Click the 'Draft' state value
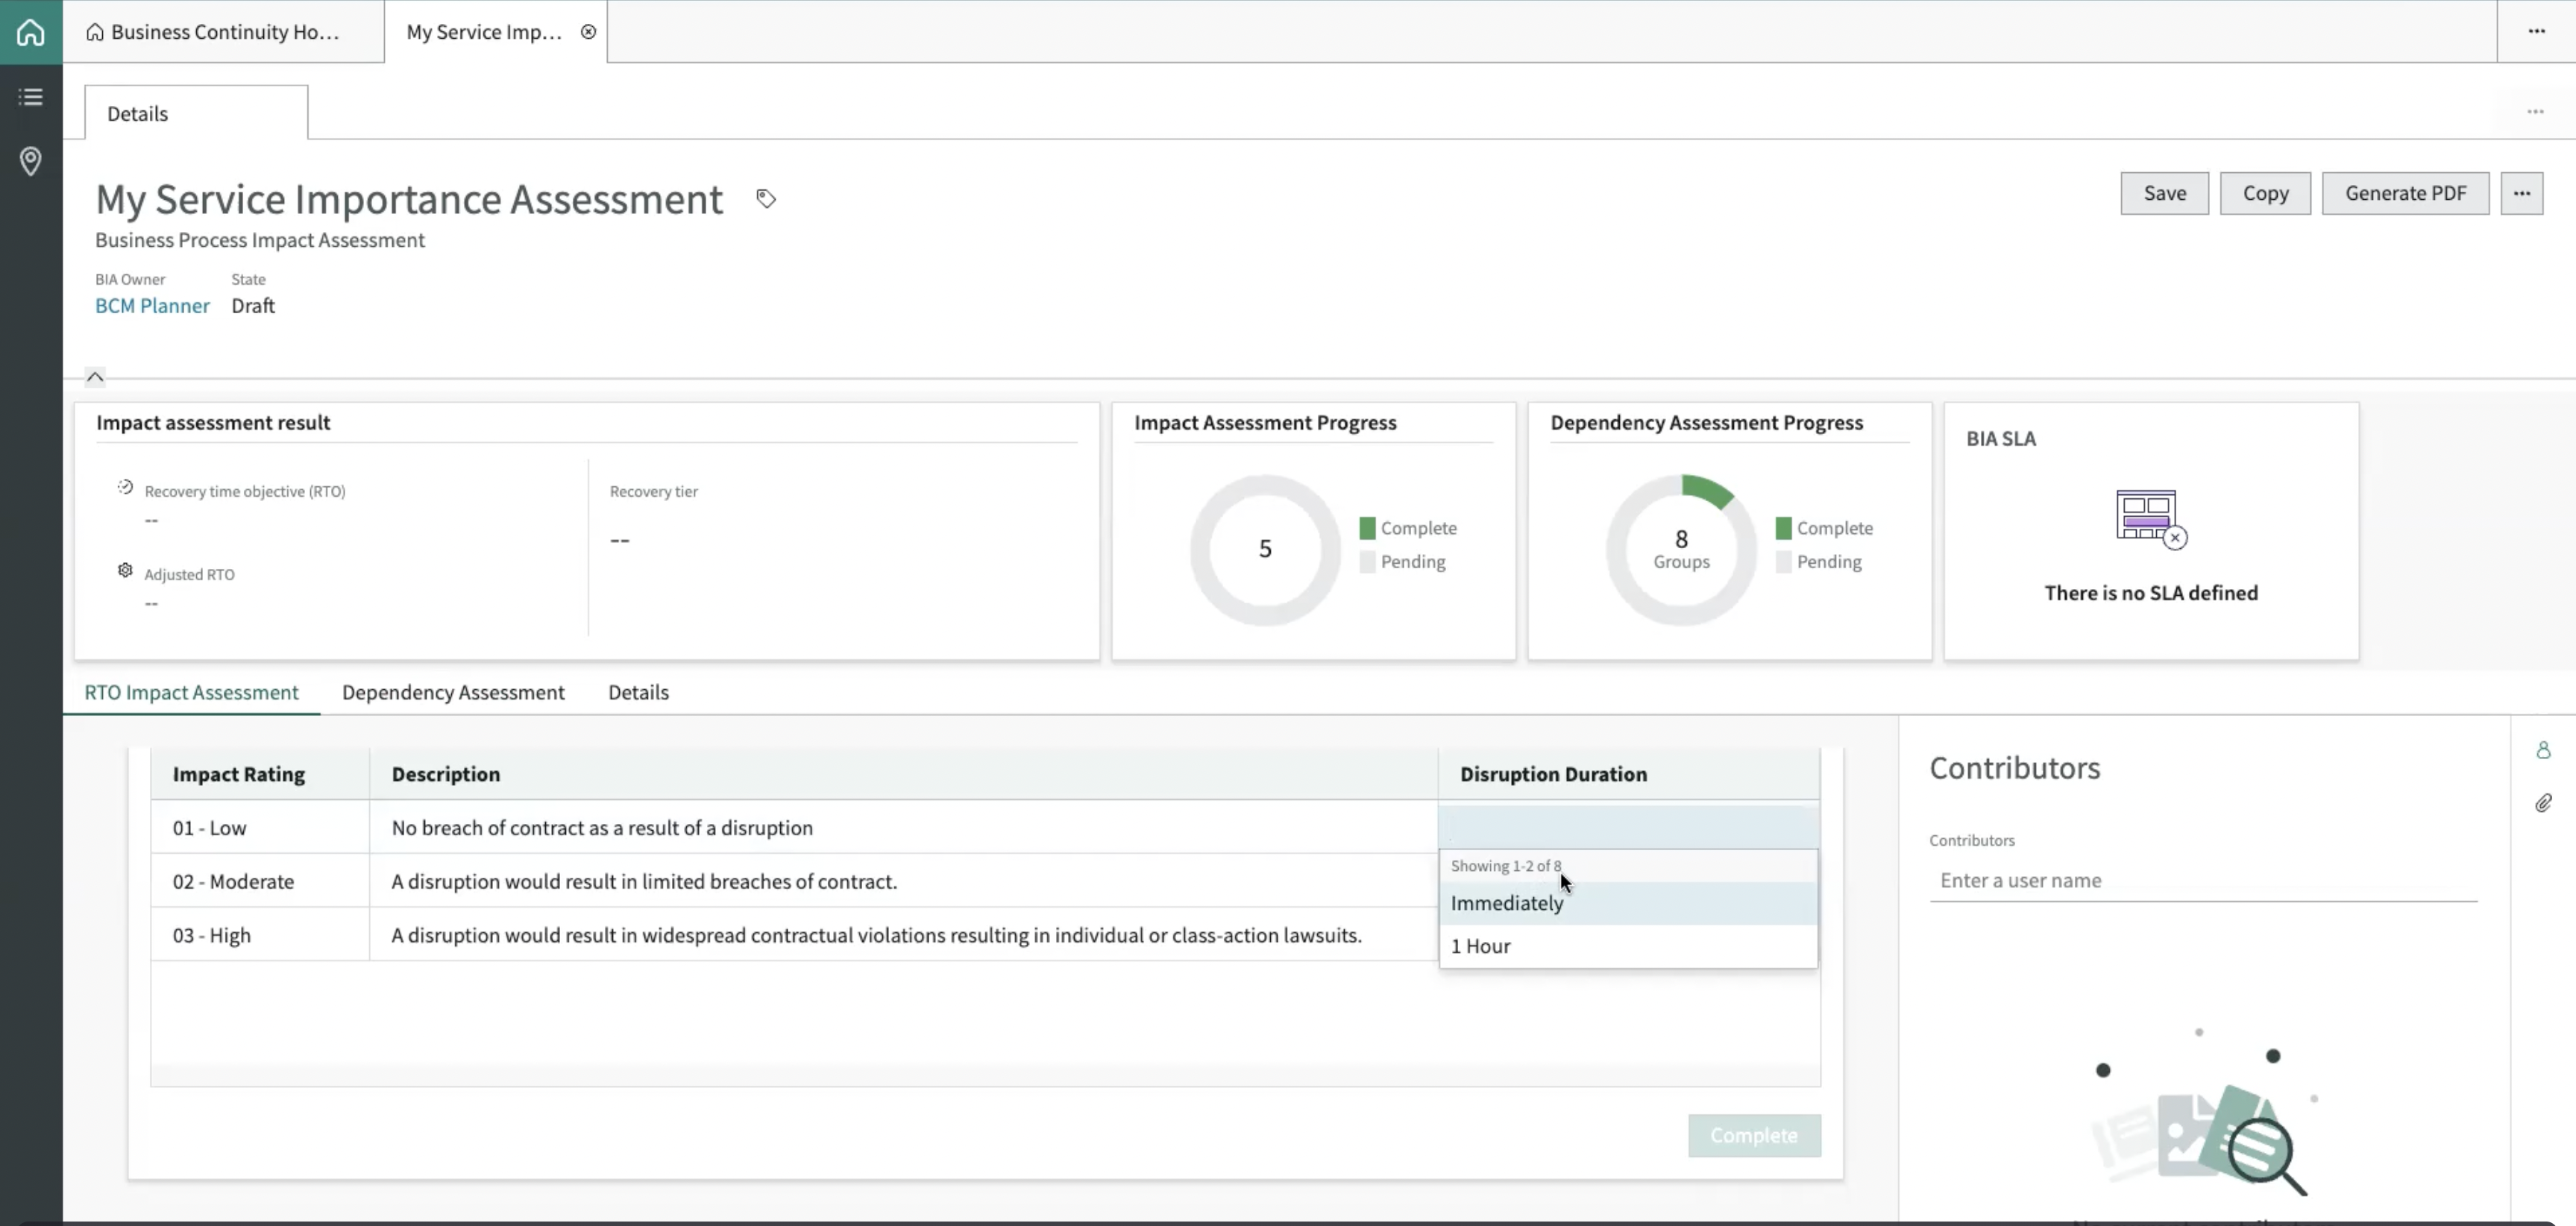 click(253, 306)
